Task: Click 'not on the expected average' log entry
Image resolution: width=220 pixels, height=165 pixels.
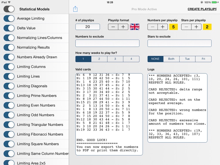Action: pyautogui.click(x=175, y=101)
